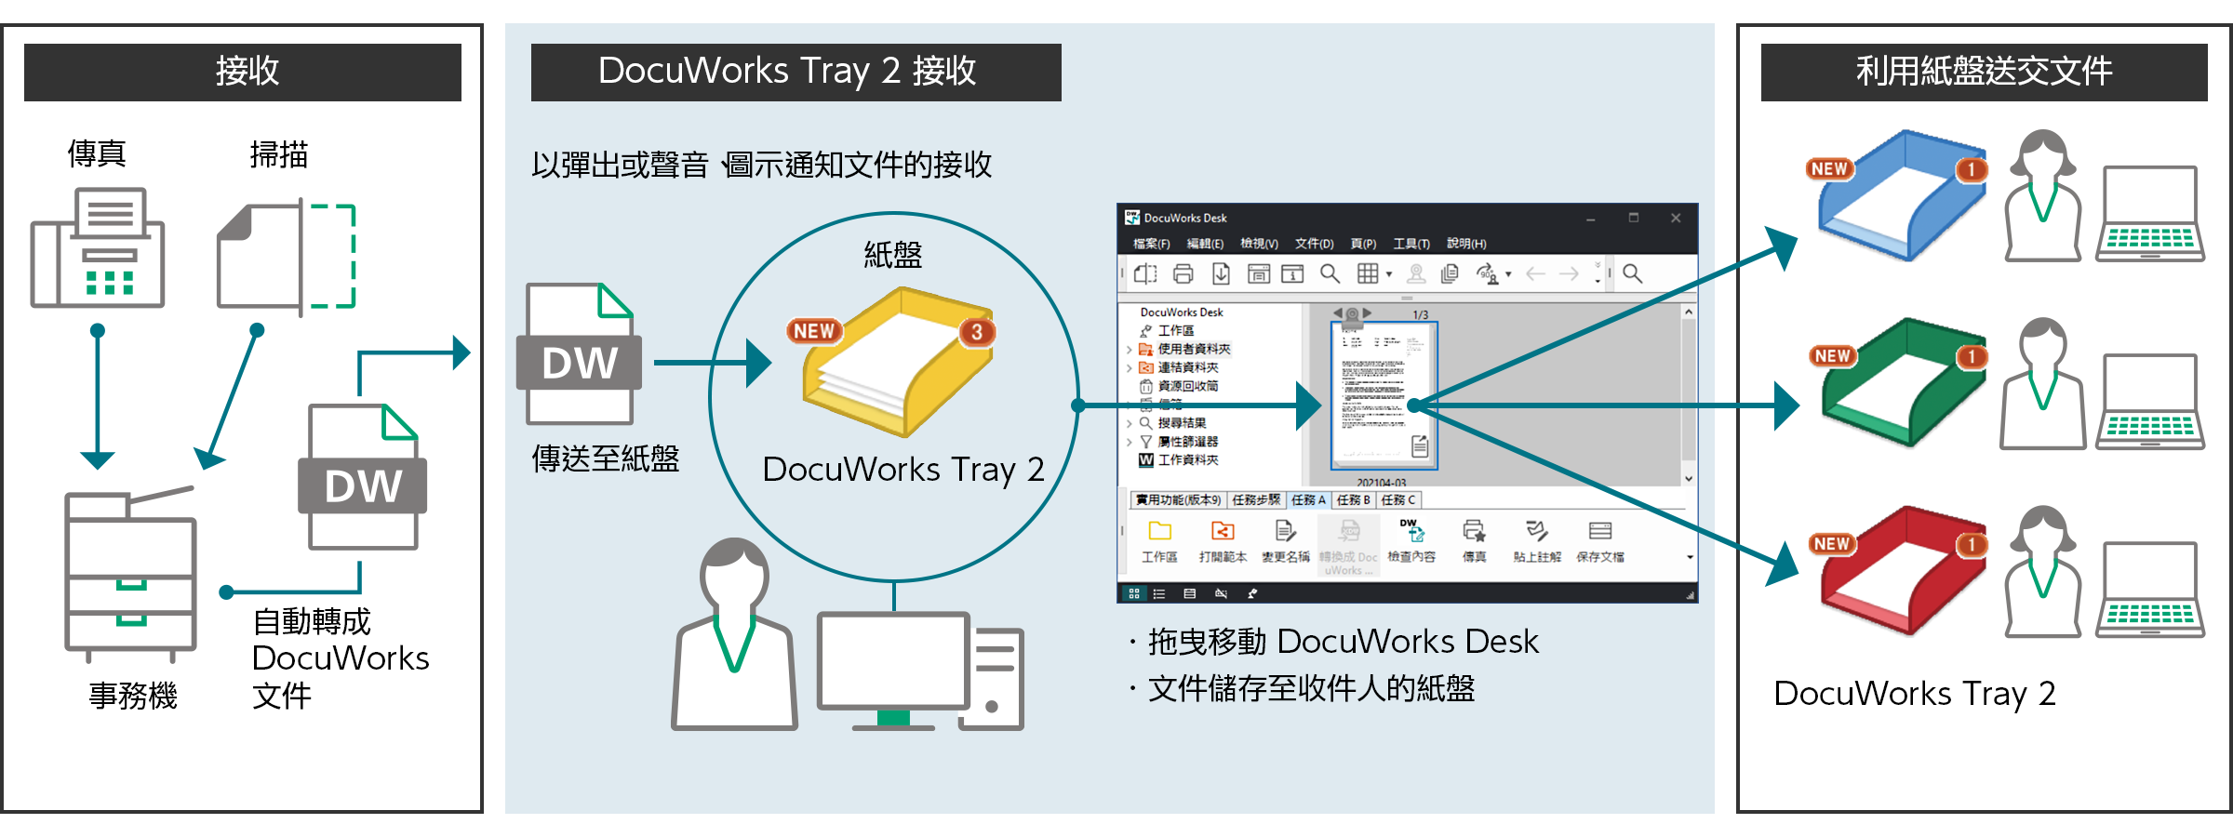Viewport: 2233px width, 837px height.
Task: Click the 貼上註解 paste annotation icon
Action: [x=1536, y=532]
